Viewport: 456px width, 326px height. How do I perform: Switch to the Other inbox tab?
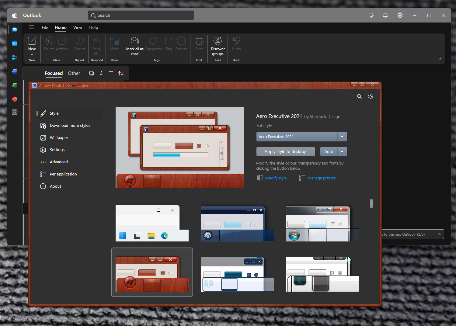tap(74, 73)
